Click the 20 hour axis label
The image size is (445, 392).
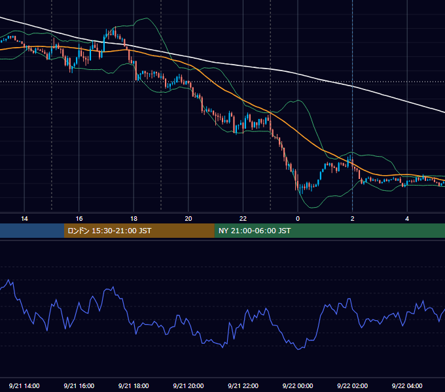pos(188,219)
